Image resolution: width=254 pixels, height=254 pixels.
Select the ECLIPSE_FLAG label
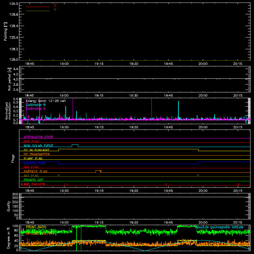35,163
